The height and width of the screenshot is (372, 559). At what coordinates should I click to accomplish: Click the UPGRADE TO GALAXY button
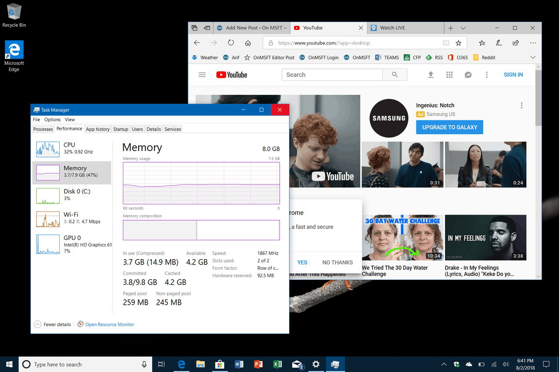click(x=449, y=127)
